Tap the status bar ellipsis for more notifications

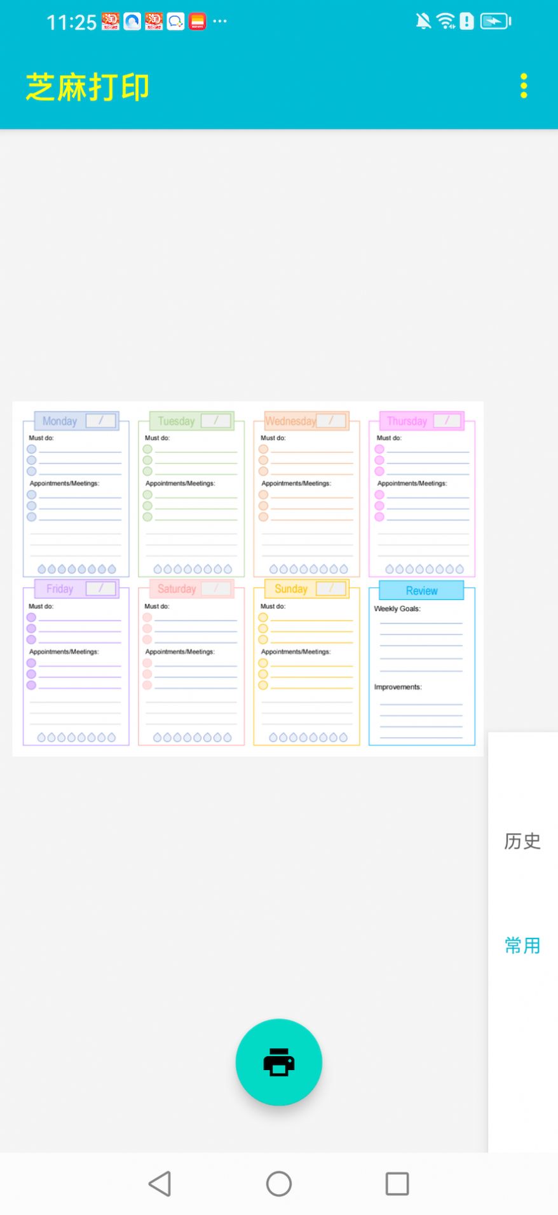(220, 22)
